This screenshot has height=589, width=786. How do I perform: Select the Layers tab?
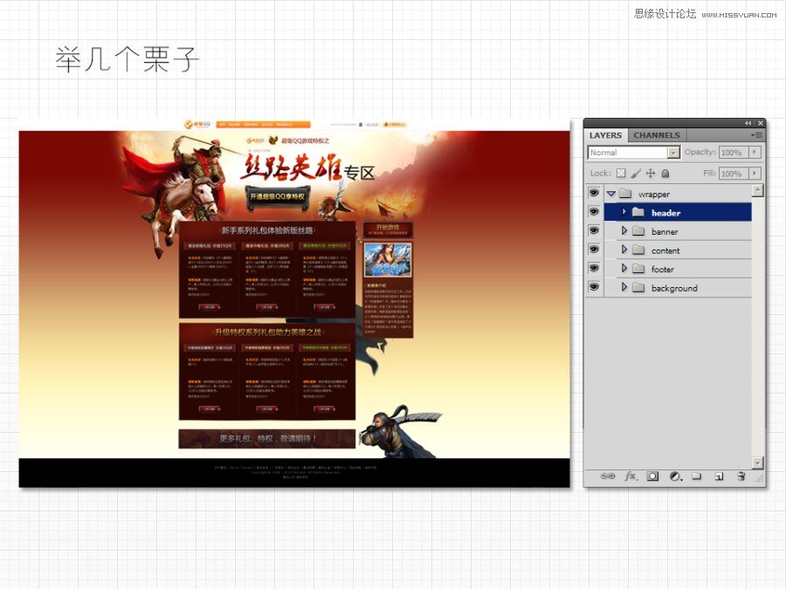[x=605, y=135]
